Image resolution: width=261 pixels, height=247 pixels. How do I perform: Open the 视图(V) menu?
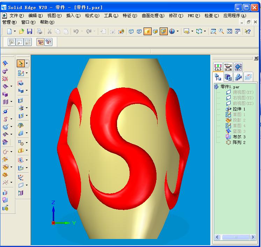coord(55,16)
